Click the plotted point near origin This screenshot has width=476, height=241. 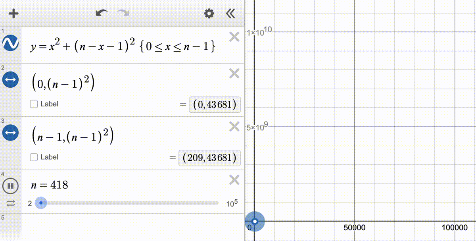(255, 222)
